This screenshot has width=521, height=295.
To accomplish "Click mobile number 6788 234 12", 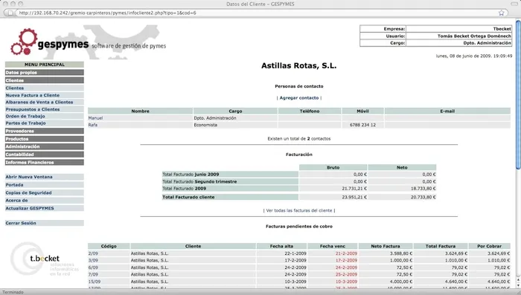I will click(x=362, y=125).
